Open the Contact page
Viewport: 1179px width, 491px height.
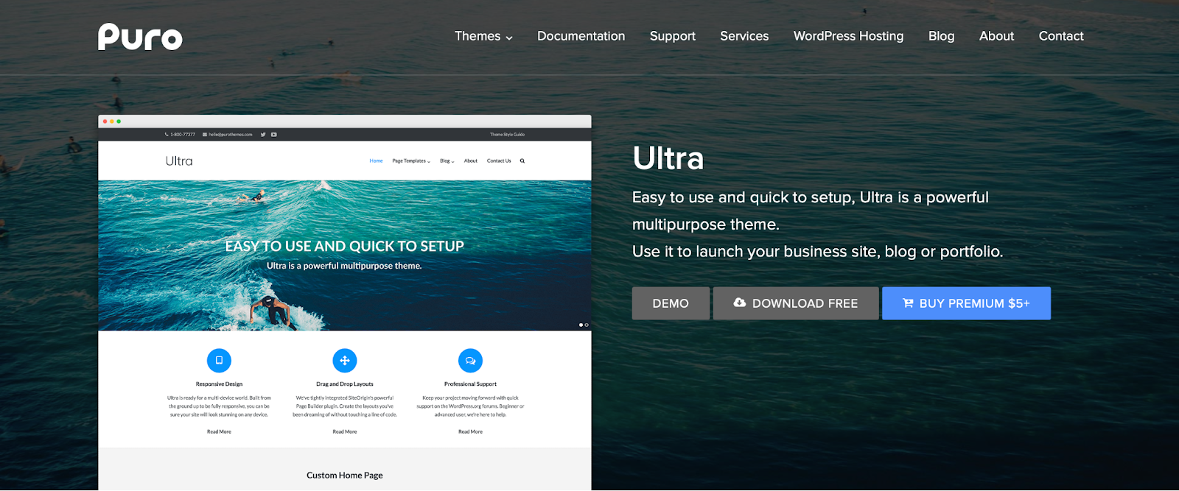1061,36
